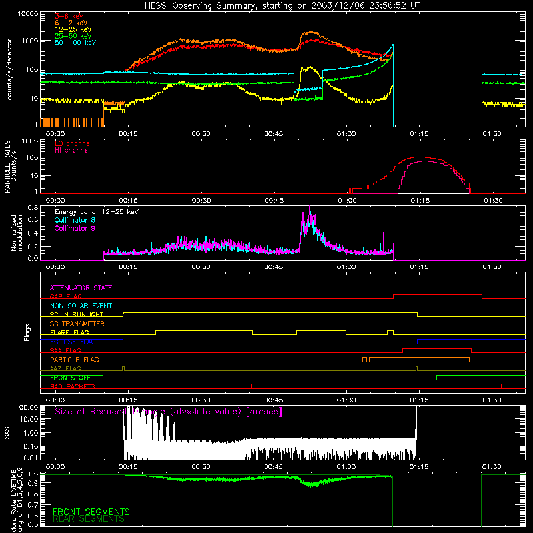Screen dimensions: 533x533
Task: Click the blue ECLIPSE_FLAG label
Action: pos(73,342)
